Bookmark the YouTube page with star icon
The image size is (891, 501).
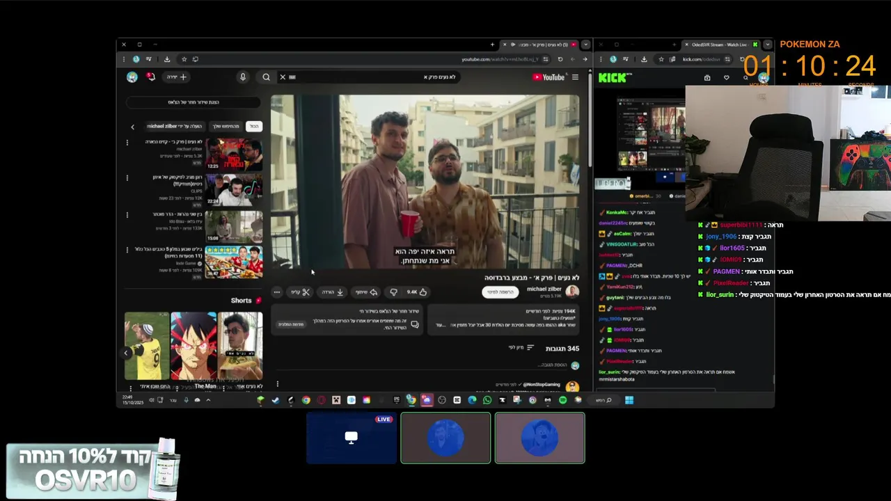[x=184, y=59]
